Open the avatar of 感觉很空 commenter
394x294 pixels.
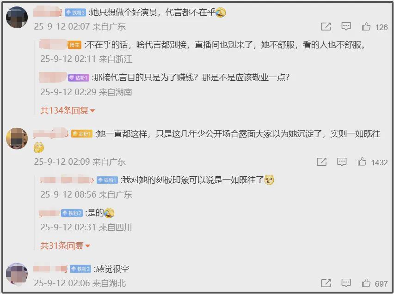coord(17,274)
